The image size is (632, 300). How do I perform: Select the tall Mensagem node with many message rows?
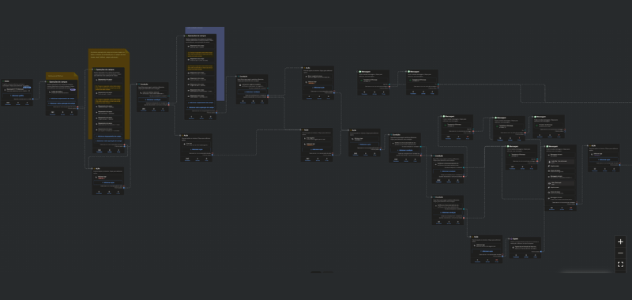pos(560,178)
